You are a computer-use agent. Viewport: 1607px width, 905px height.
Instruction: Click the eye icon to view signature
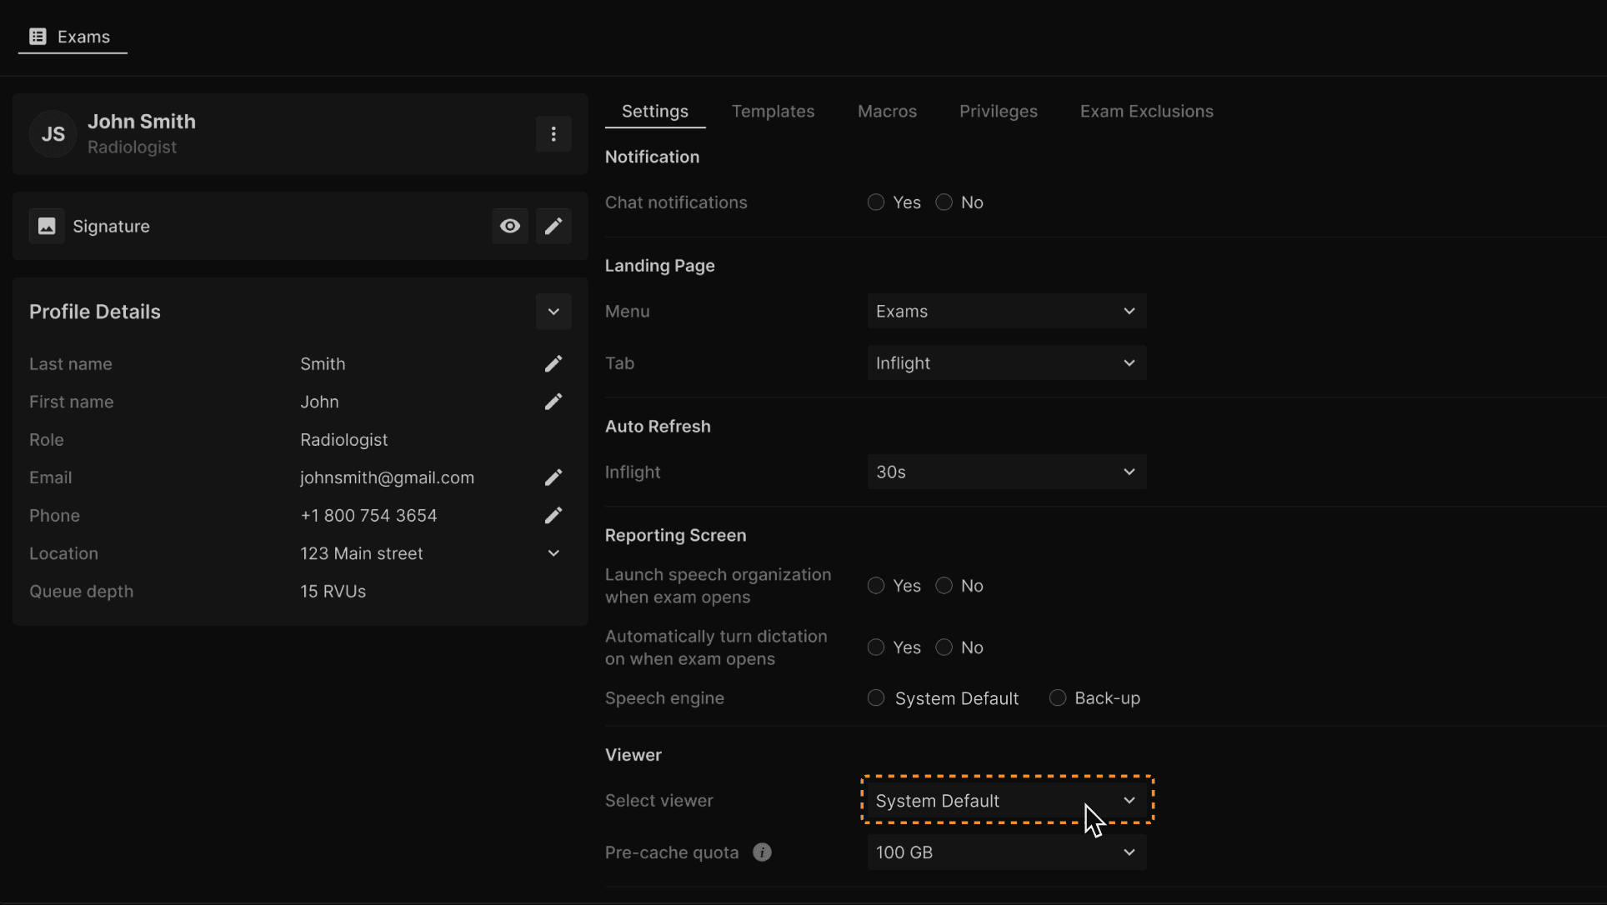click(x=510, y=226)
